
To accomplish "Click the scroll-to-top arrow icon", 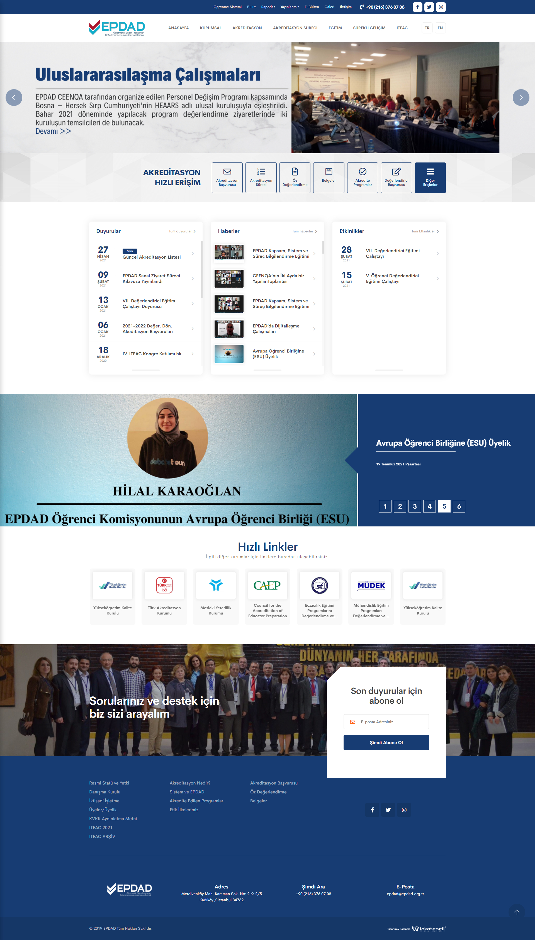I will click(x=517, y=912).
